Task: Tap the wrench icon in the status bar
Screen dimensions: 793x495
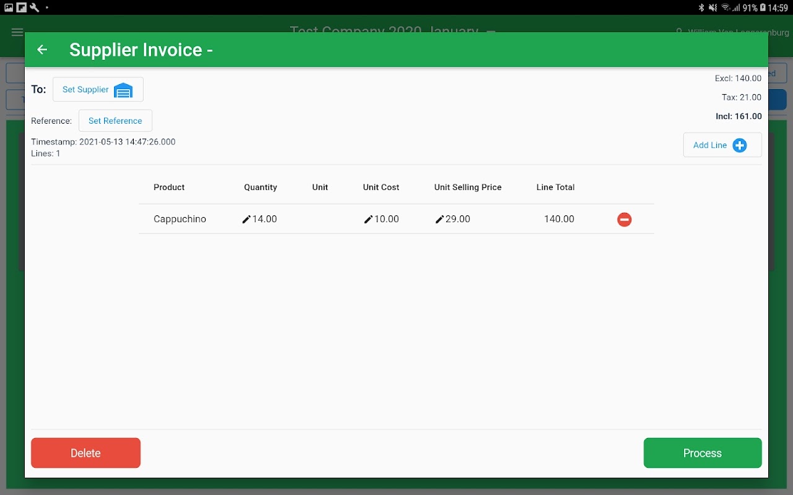Action: pyautogui.click(x=34, y=7)
